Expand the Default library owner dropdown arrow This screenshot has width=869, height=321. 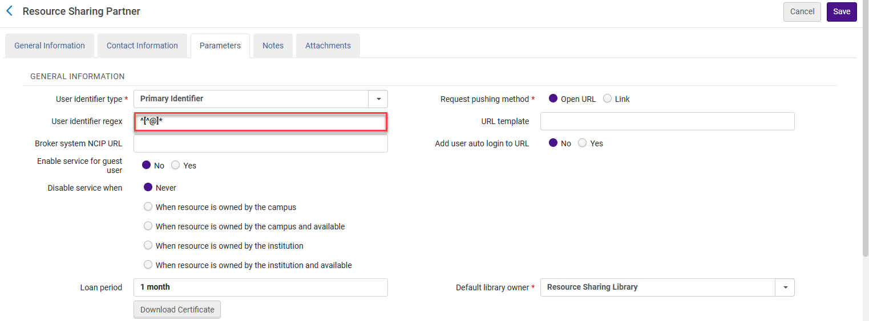click(785, 287)
